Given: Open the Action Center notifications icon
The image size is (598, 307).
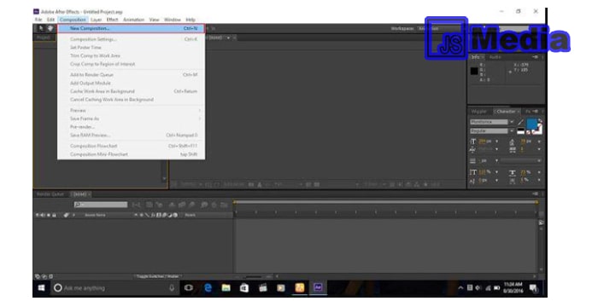Looking at the screenshot, I should coord(533,289).
